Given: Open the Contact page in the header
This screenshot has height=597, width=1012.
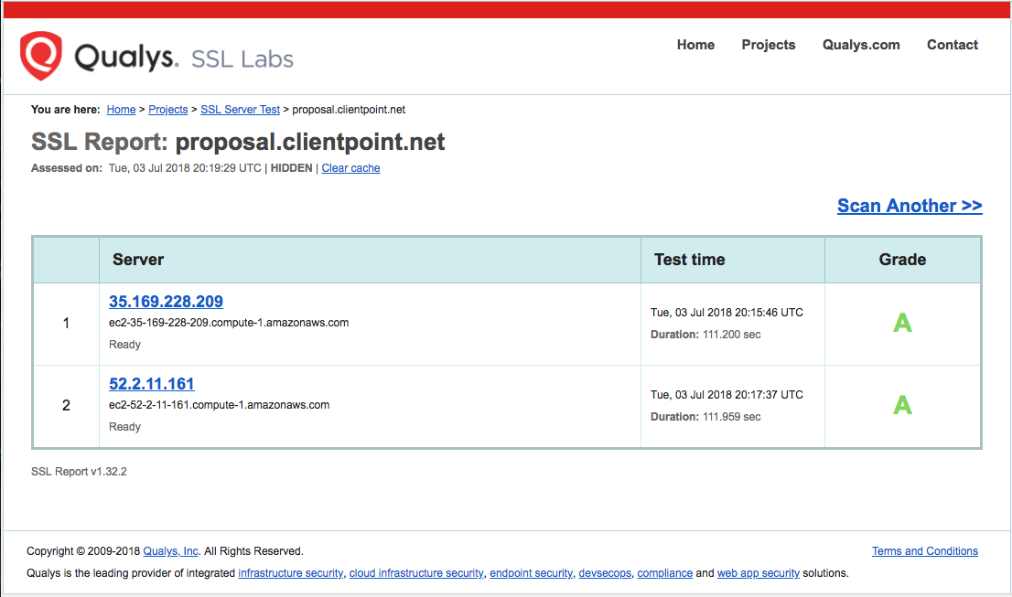Looking at the screenshot, I should click(952, 45).
